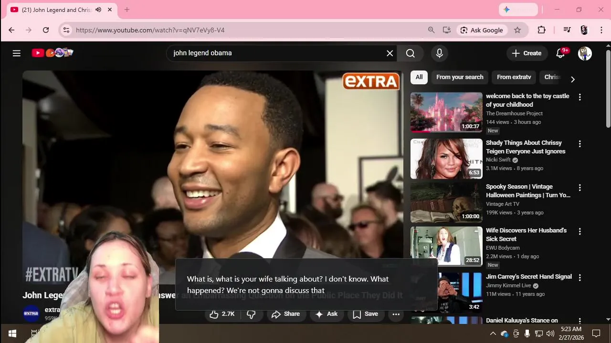Open 'Jim Carrey's Secret Hand Signal' title
The height and width of the screenshot is (343, 611).
point(529,277)
